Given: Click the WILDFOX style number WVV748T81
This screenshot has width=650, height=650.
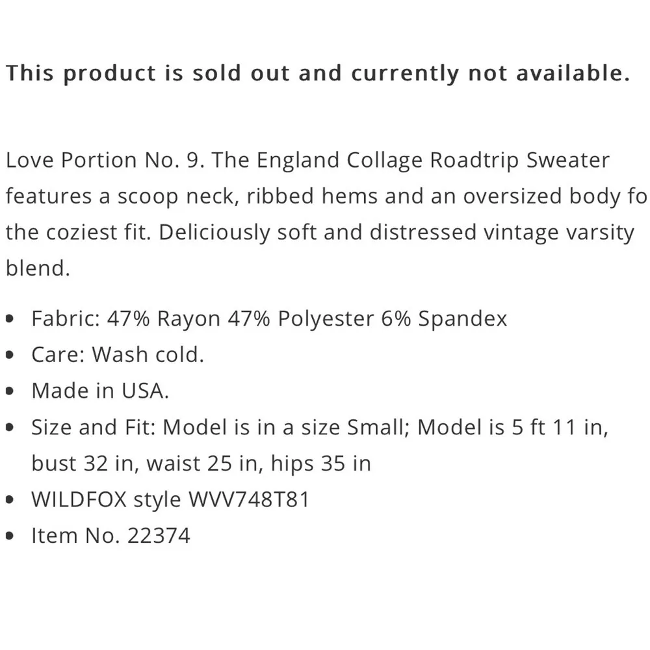Looking at the screenshot, I should 249,500.
